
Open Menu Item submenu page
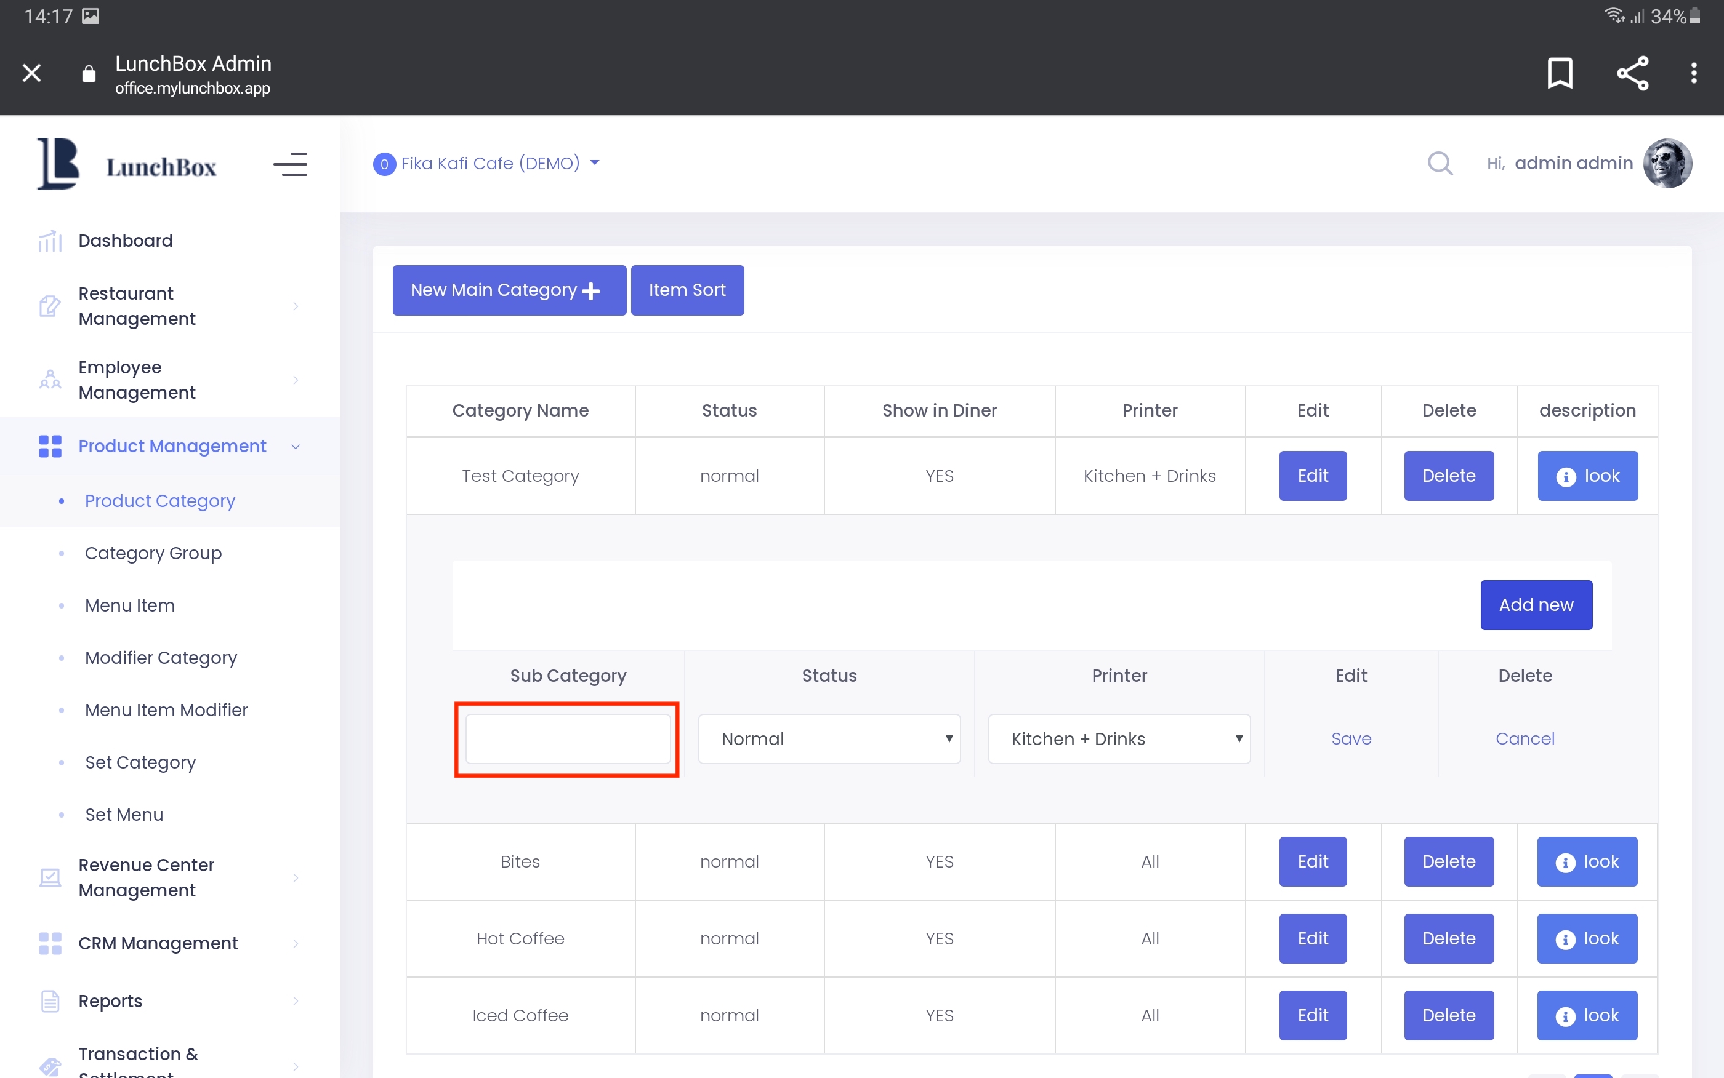tap(130, 605)
